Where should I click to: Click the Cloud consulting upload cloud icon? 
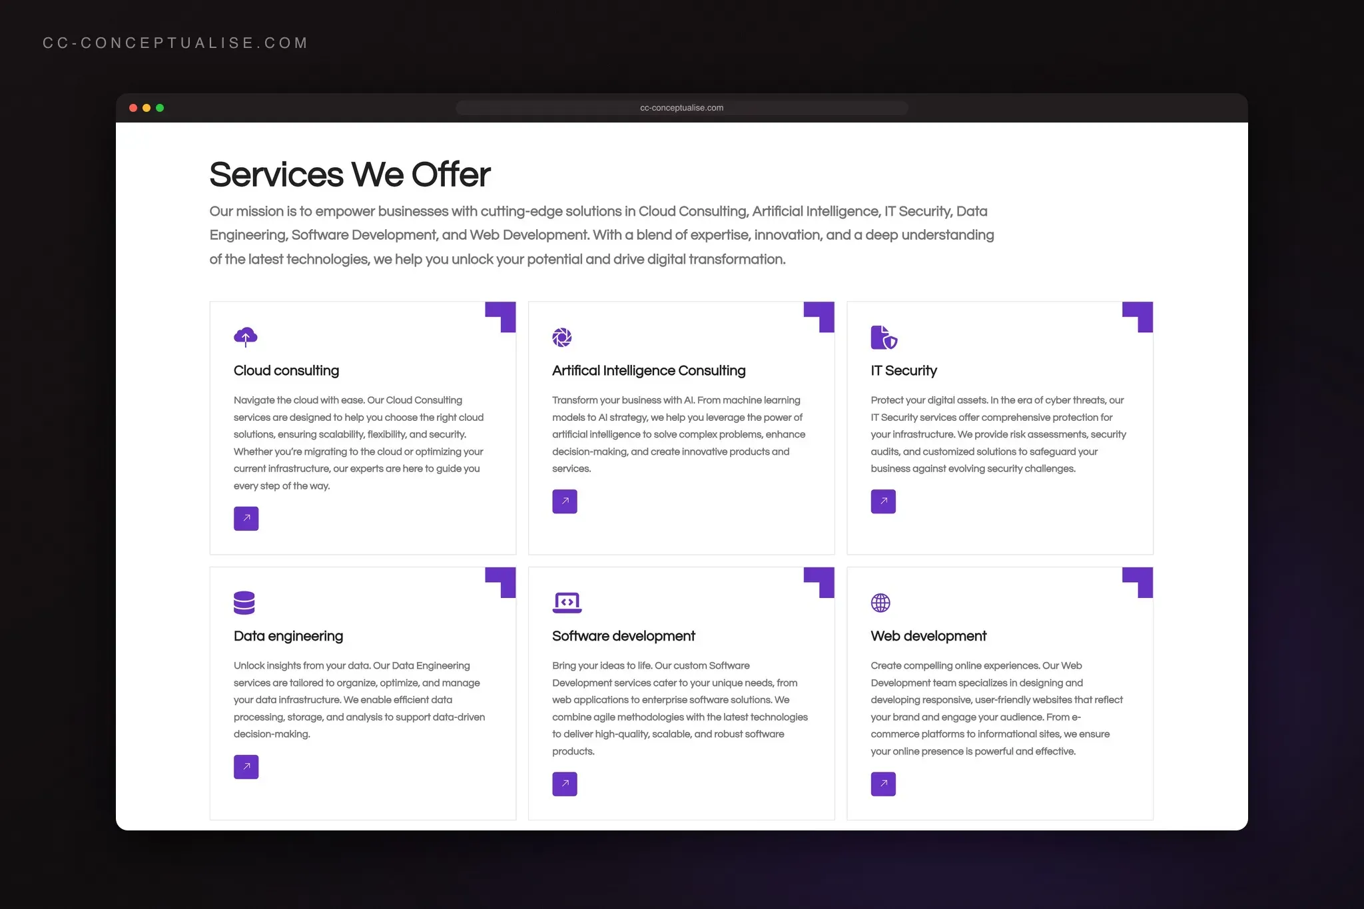tap(246, 337)
